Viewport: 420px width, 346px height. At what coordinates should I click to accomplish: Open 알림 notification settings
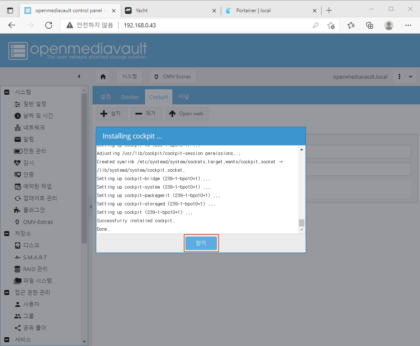point(29,139)
